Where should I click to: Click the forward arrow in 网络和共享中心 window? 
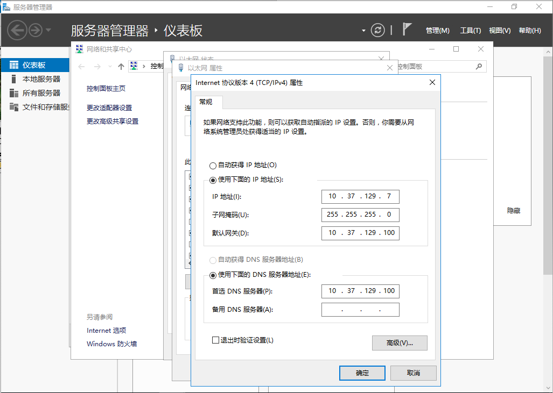click(97, 67)
